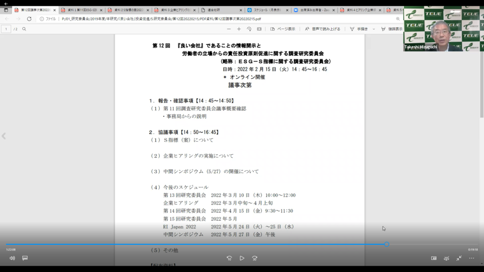The image size is (484, 272).
Task: Close the 連合総研 tab
Action: click(241, 10)
